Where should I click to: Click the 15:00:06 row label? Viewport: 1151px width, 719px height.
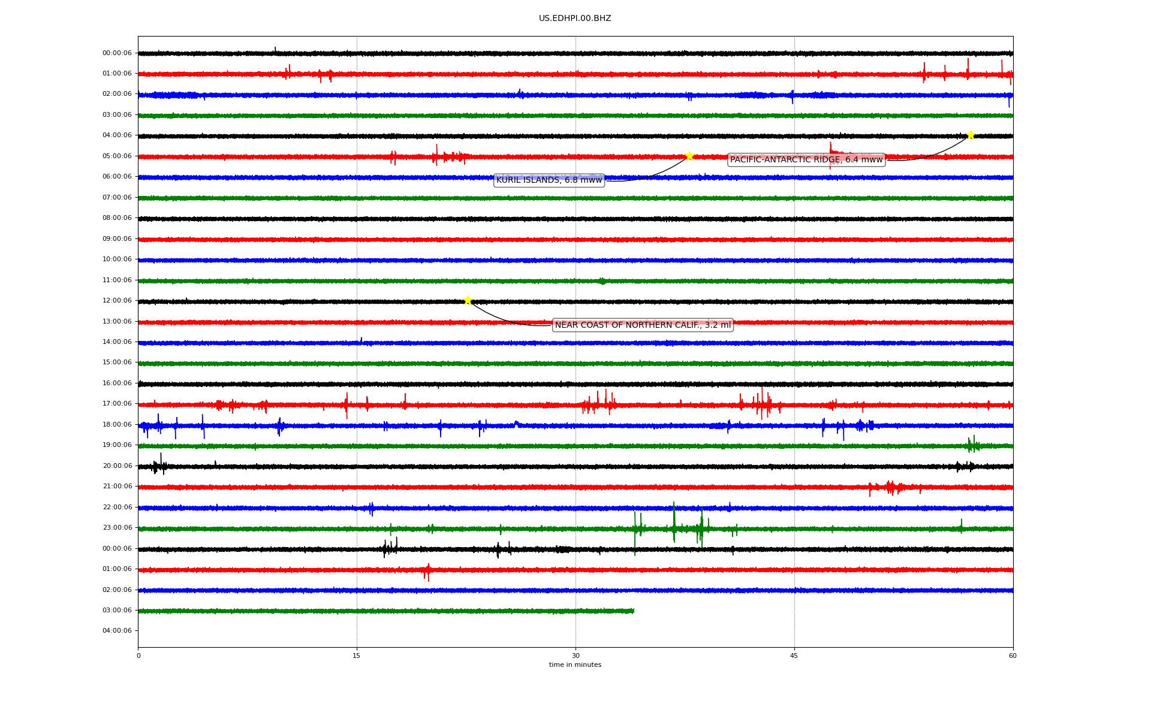pyautogui.click(x=117, y=362)
